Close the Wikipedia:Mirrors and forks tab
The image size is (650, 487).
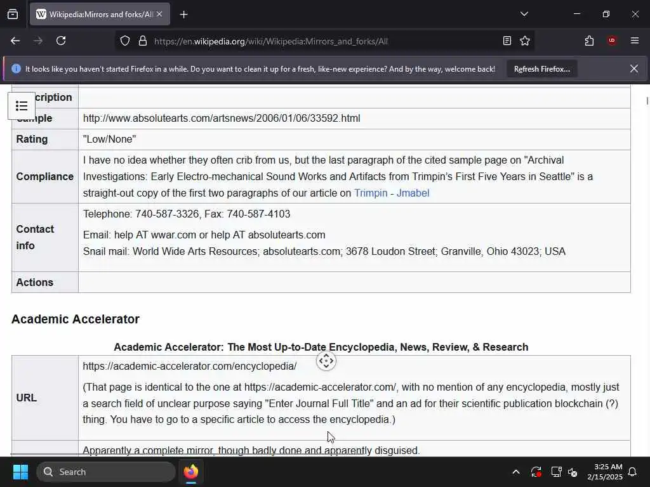[x=159, y=15]
